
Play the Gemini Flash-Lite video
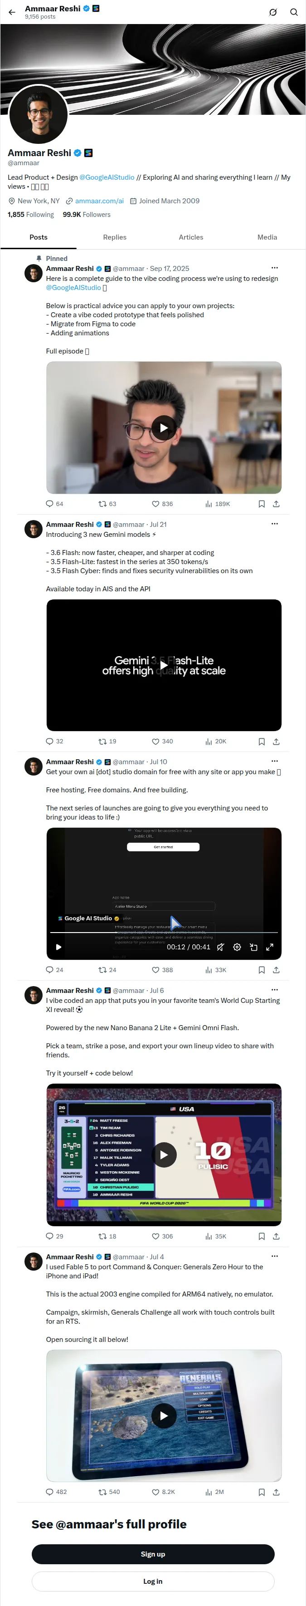coord(163,665)
